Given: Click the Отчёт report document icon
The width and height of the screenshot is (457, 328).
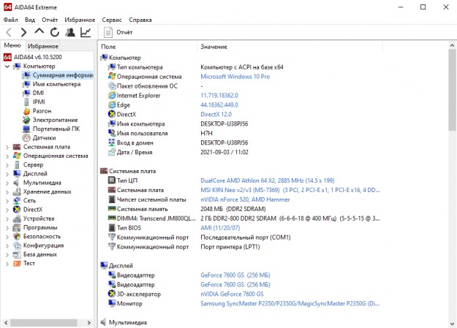Looking at the screenshot, I should pyautogui.click(x=108, y=33).
